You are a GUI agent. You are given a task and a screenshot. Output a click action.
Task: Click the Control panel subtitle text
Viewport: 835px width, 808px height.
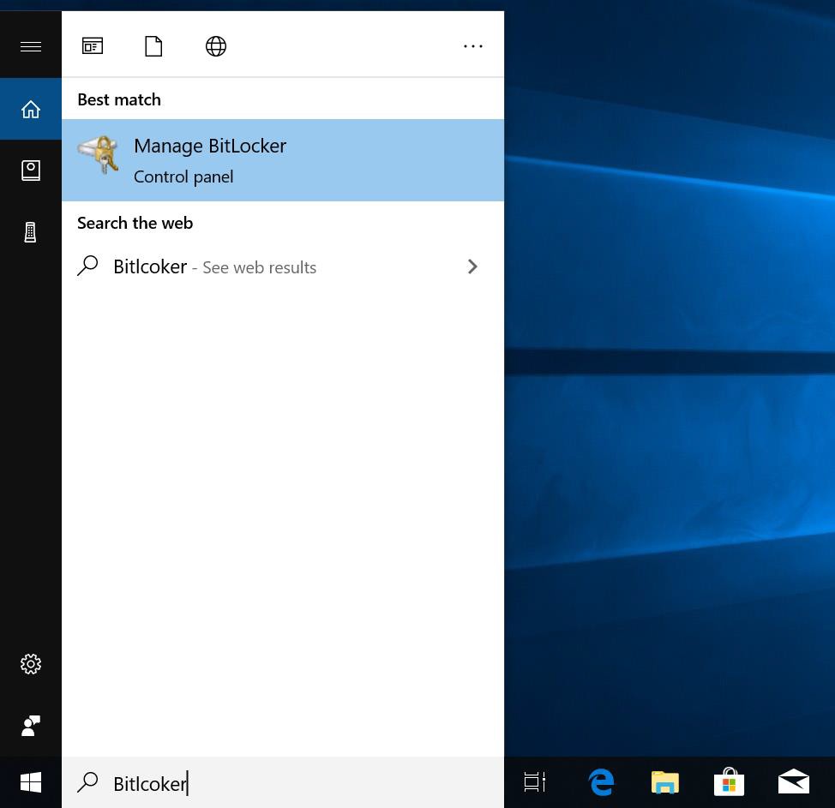183,177
